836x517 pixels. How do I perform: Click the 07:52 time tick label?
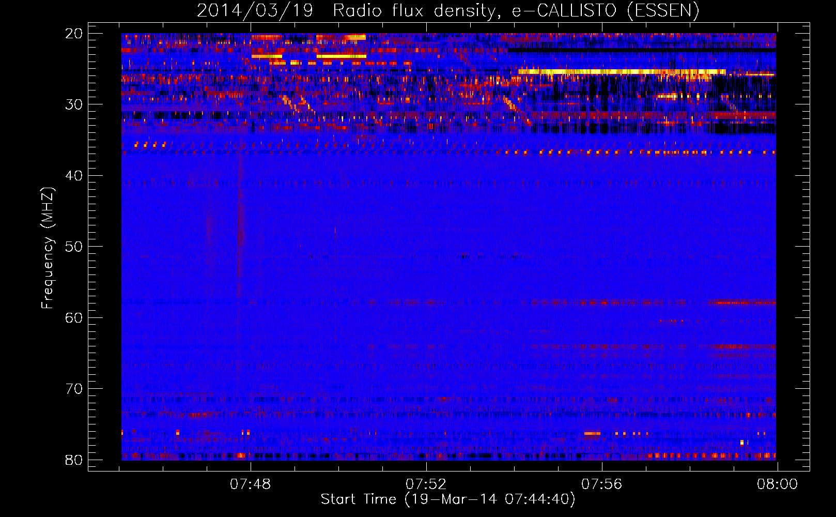[x=426, y=484]
